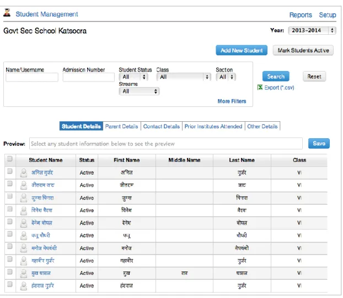The width and height of the screenshot is (343, 298).
Task: Click avatar icon in महावीर गुर्जर row
Action: point(24,261)
